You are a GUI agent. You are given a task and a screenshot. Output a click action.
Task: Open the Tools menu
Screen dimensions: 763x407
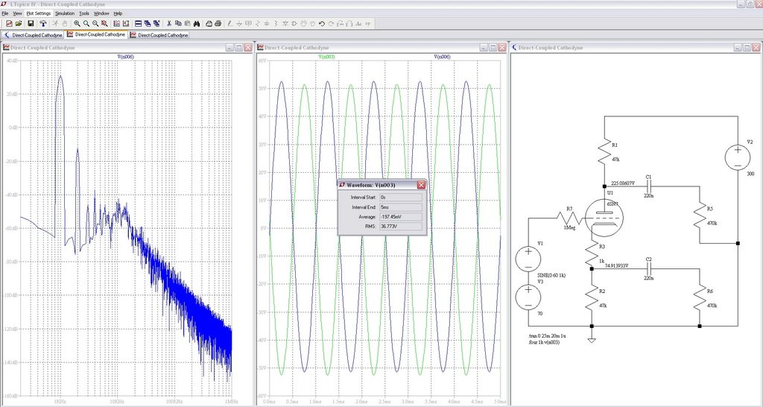tap(84, 13)
